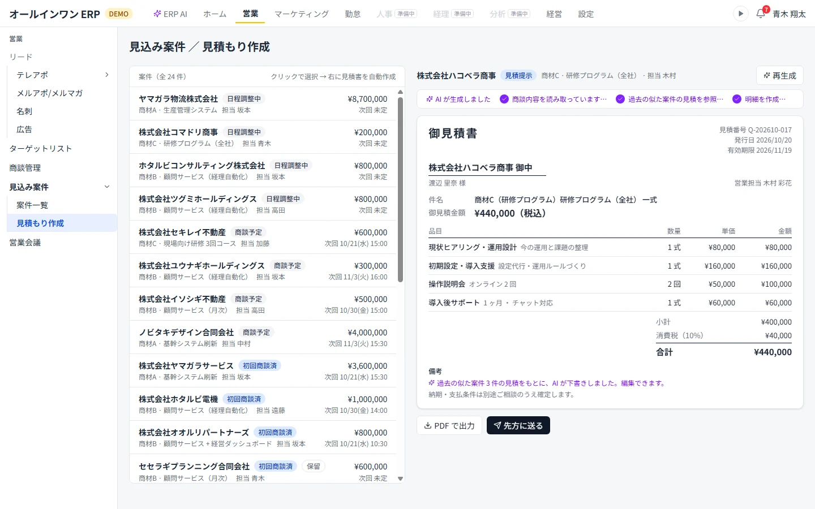This screenshot has height=509, width=815.
Task: Click the 経理 準備中 menu item
Action: click(x=453, y=14)
